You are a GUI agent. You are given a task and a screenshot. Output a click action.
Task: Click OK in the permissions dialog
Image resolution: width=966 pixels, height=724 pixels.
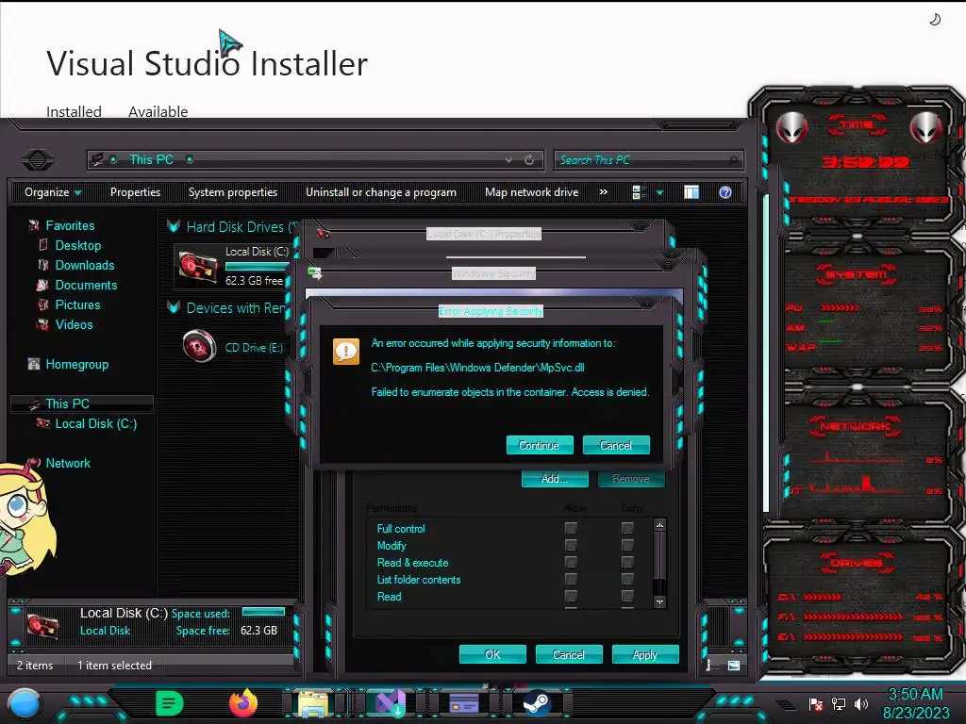(x=492, y=654)
